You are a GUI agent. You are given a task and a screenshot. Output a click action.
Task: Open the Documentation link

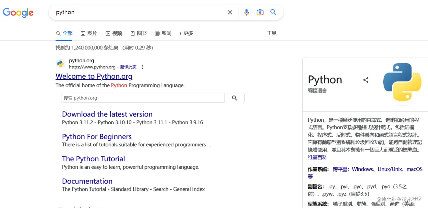87,181
